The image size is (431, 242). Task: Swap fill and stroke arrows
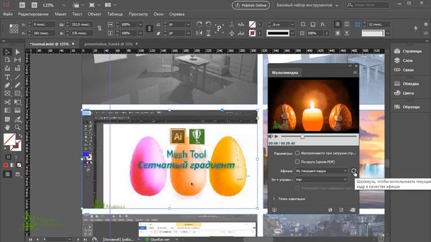click(20, 136)
